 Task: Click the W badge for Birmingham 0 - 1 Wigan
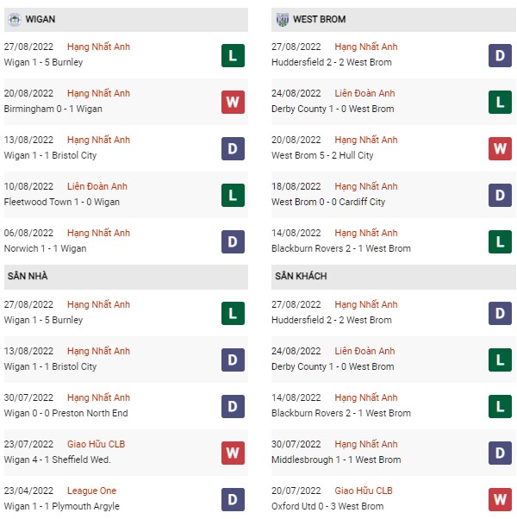click(233, 102)
